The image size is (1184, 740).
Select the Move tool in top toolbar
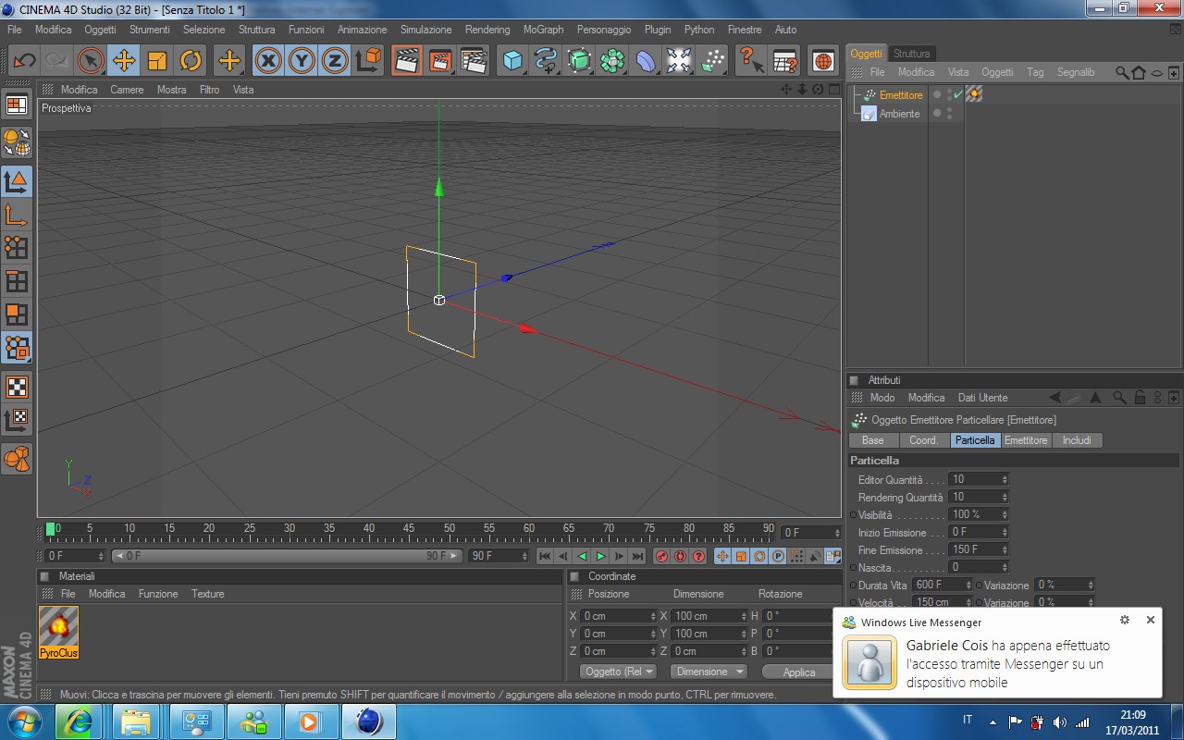(x=123, y=61)
